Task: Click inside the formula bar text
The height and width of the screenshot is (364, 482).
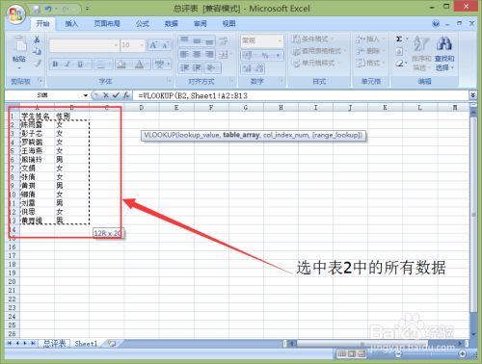Action: click(193, 95)
